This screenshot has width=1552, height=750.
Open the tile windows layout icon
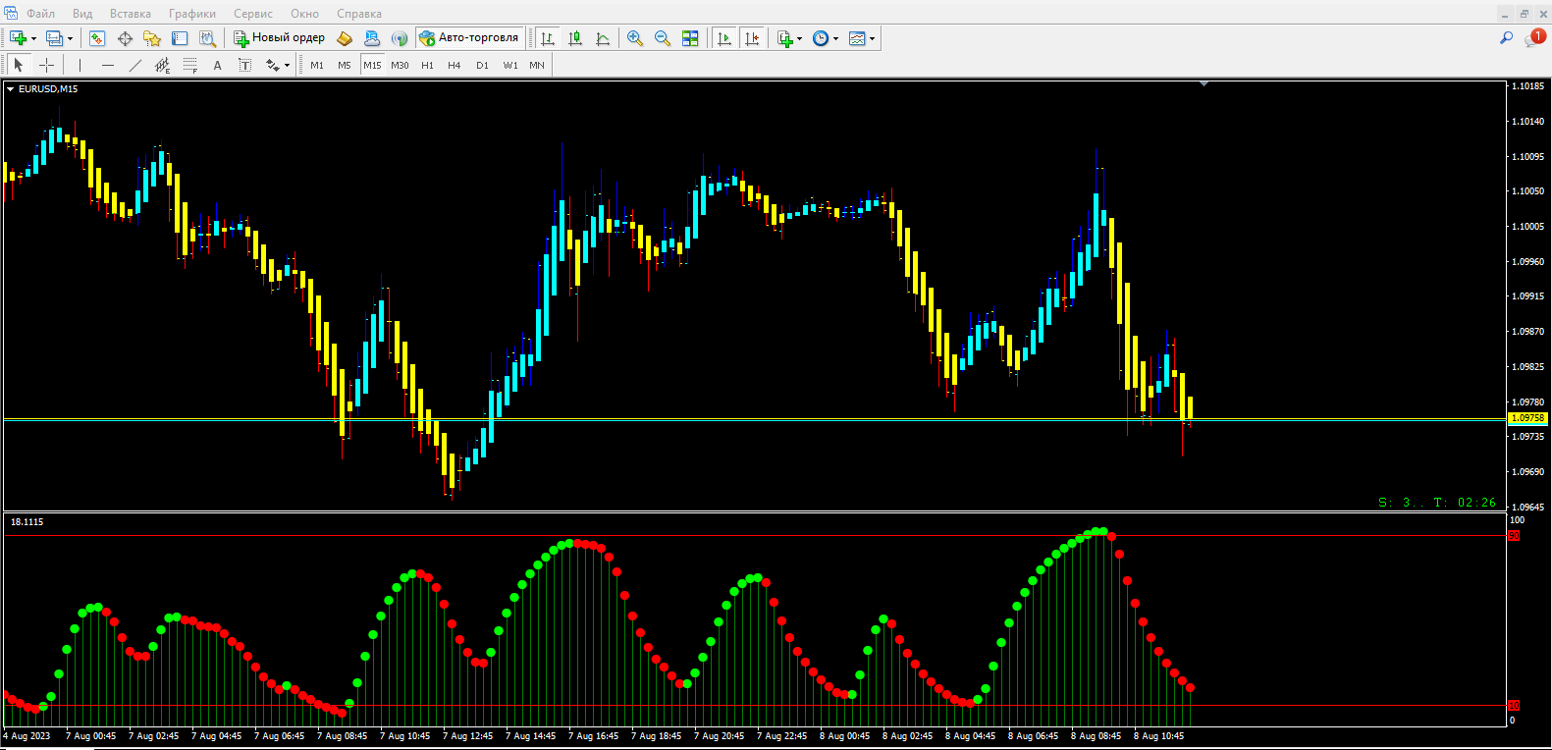point(690,38)
